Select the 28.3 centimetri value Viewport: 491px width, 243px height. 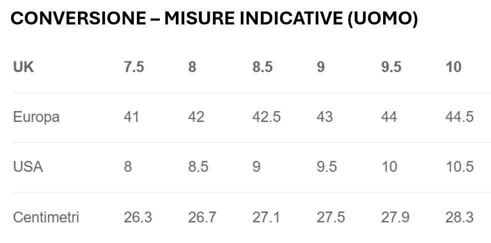(460, 217)
